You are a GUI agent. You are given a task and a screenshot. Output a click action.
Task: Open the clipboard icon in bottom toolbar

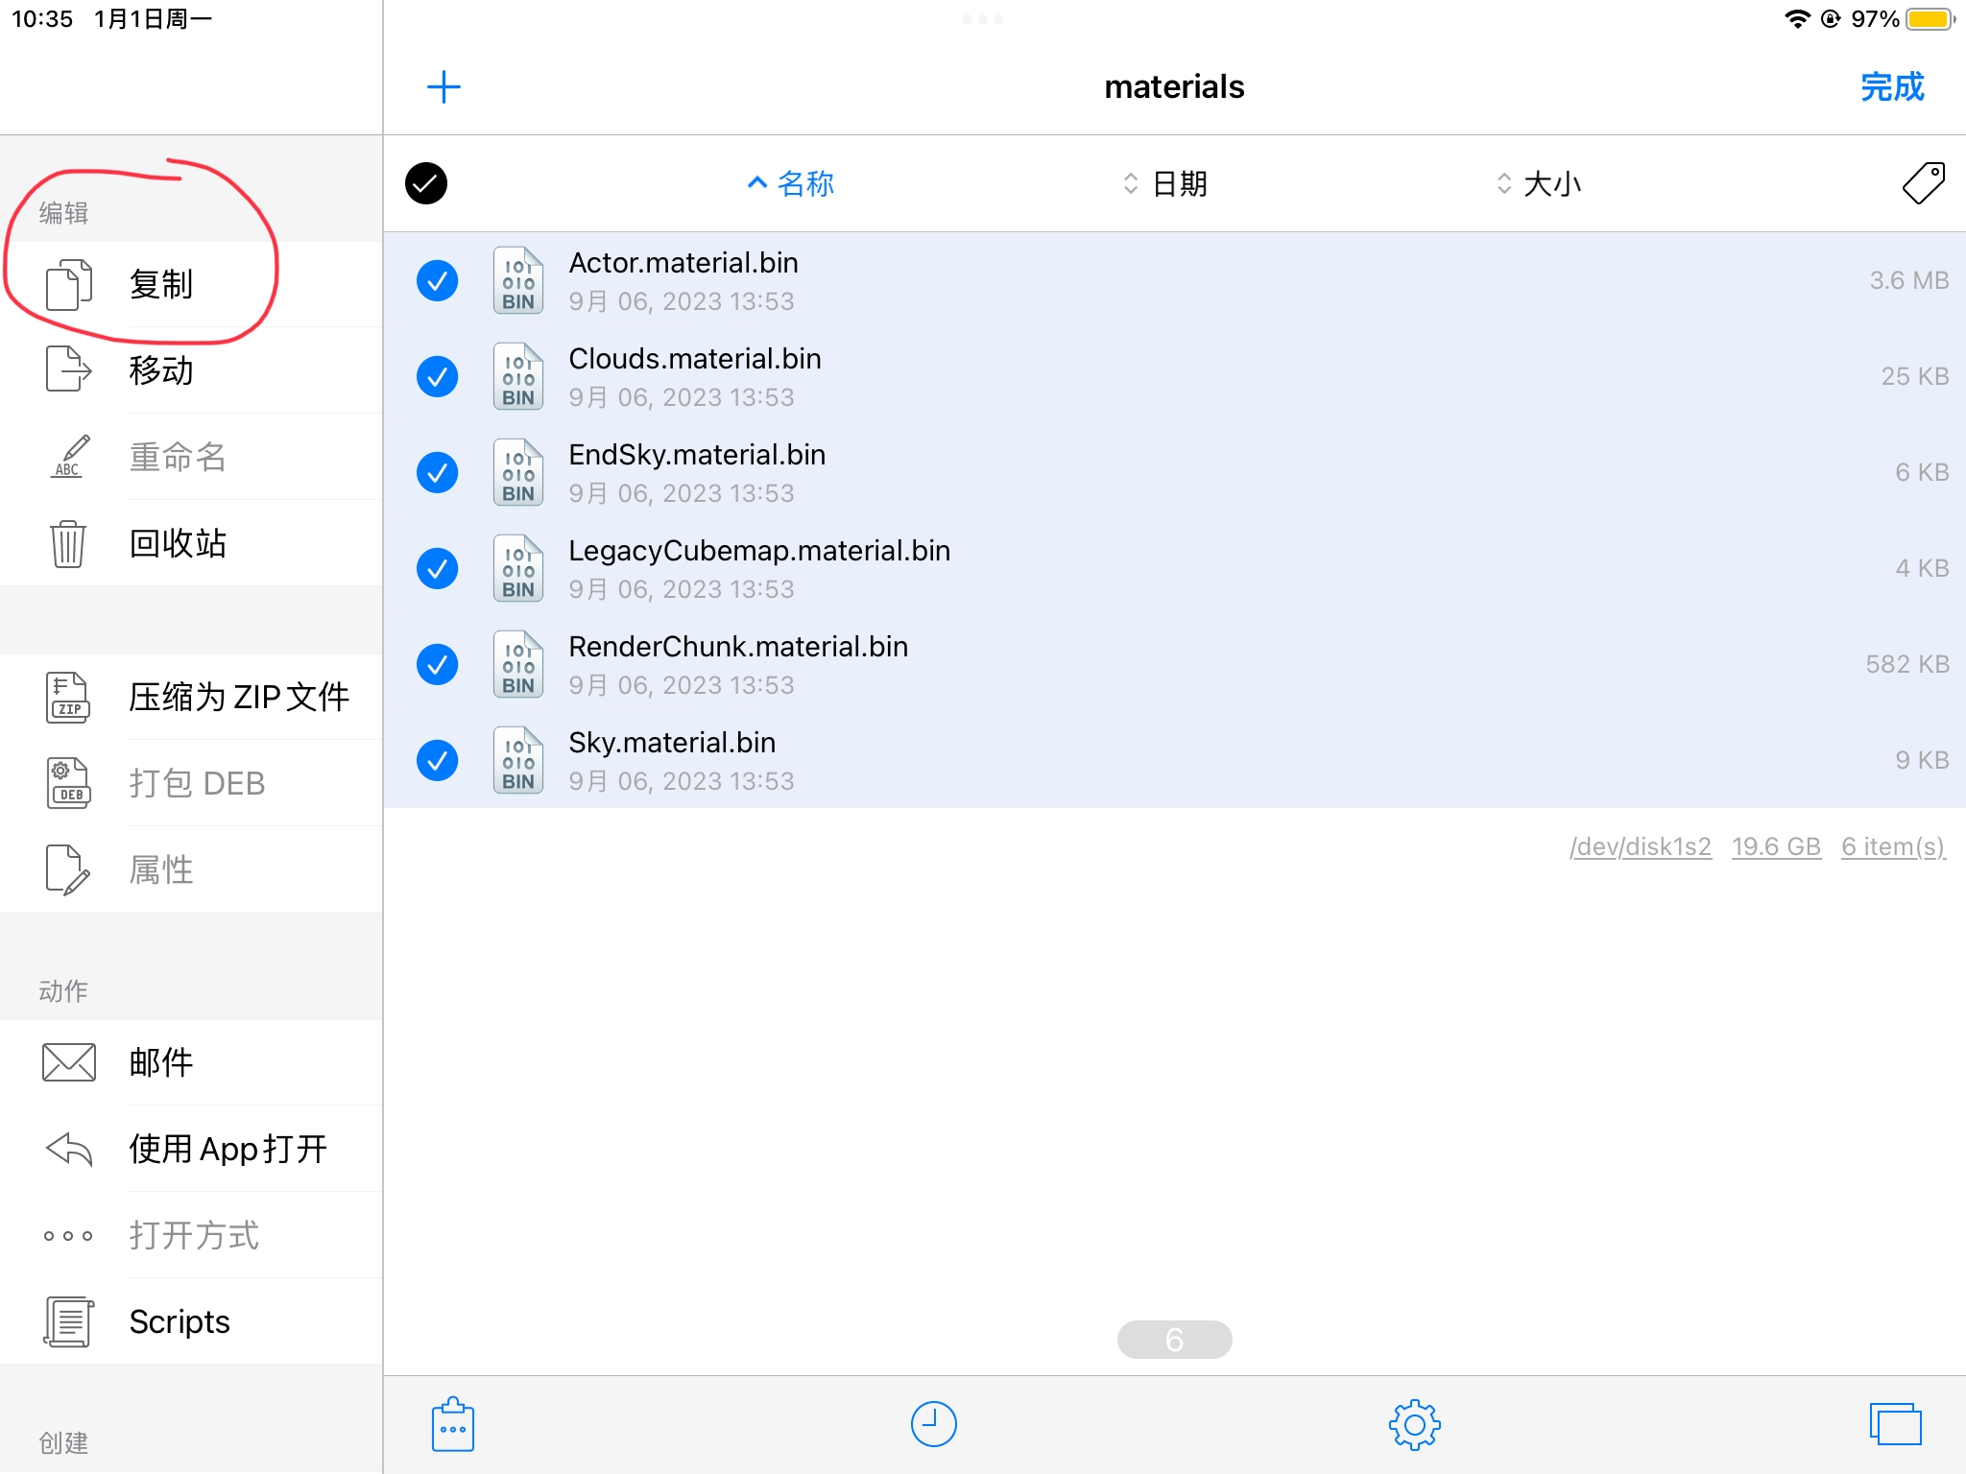click(x=453, y=1424)
